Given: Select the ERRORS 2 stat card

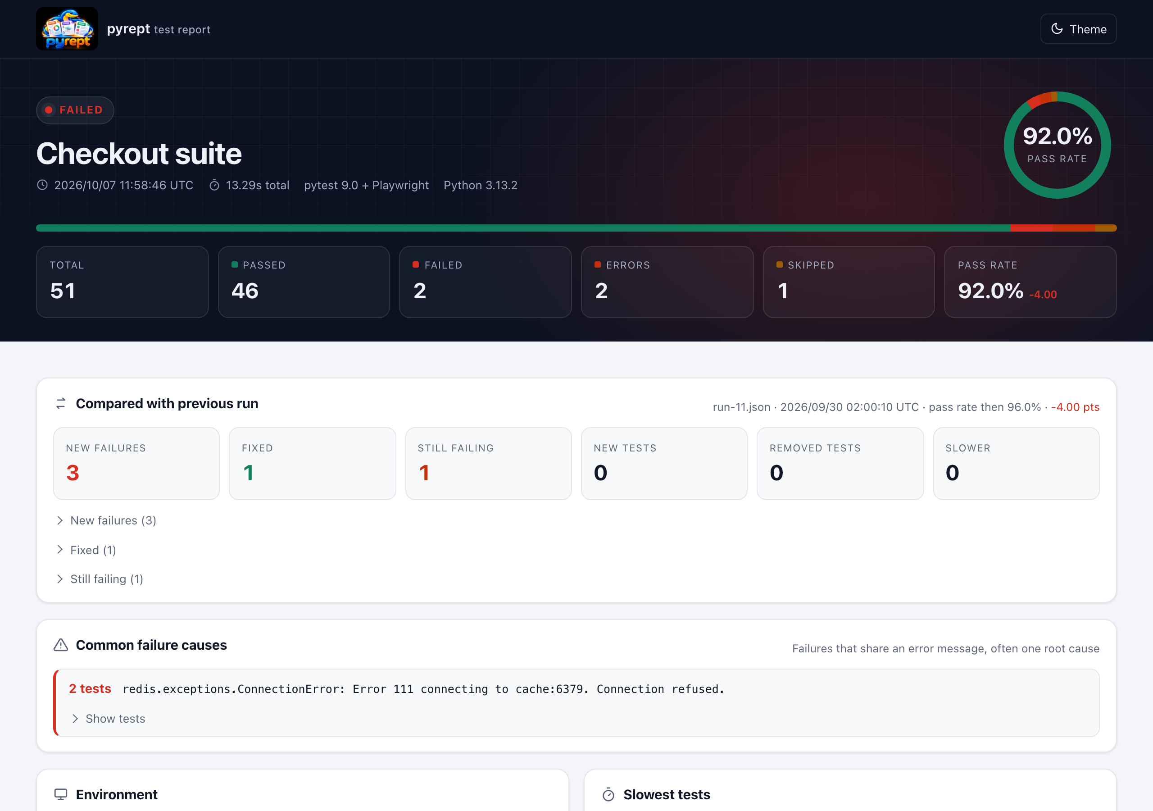Looking at the screenshot, I should 667,282.
